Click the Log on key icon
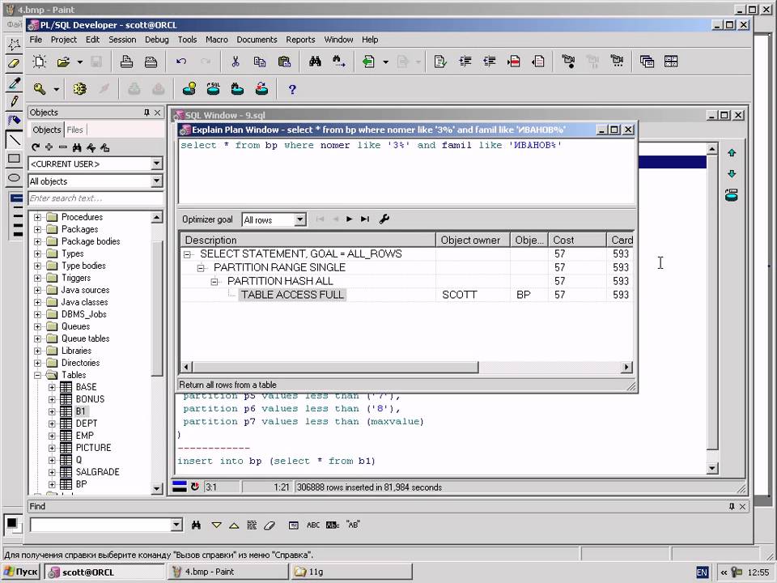Screen dimensions: 777x583 point(40,89)
